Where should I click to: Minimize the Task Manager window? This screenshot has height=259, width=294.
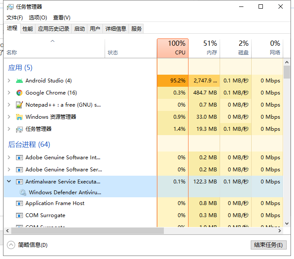(241, 7)
